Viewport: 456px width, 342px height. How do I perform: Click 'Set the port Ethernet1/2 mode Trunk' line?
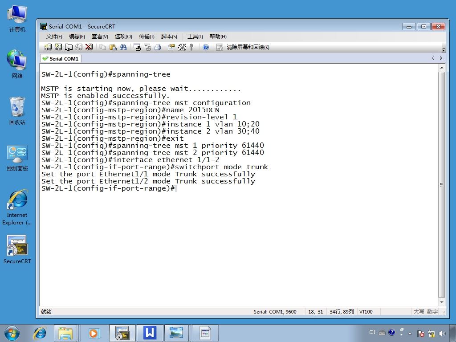point(148,181)
